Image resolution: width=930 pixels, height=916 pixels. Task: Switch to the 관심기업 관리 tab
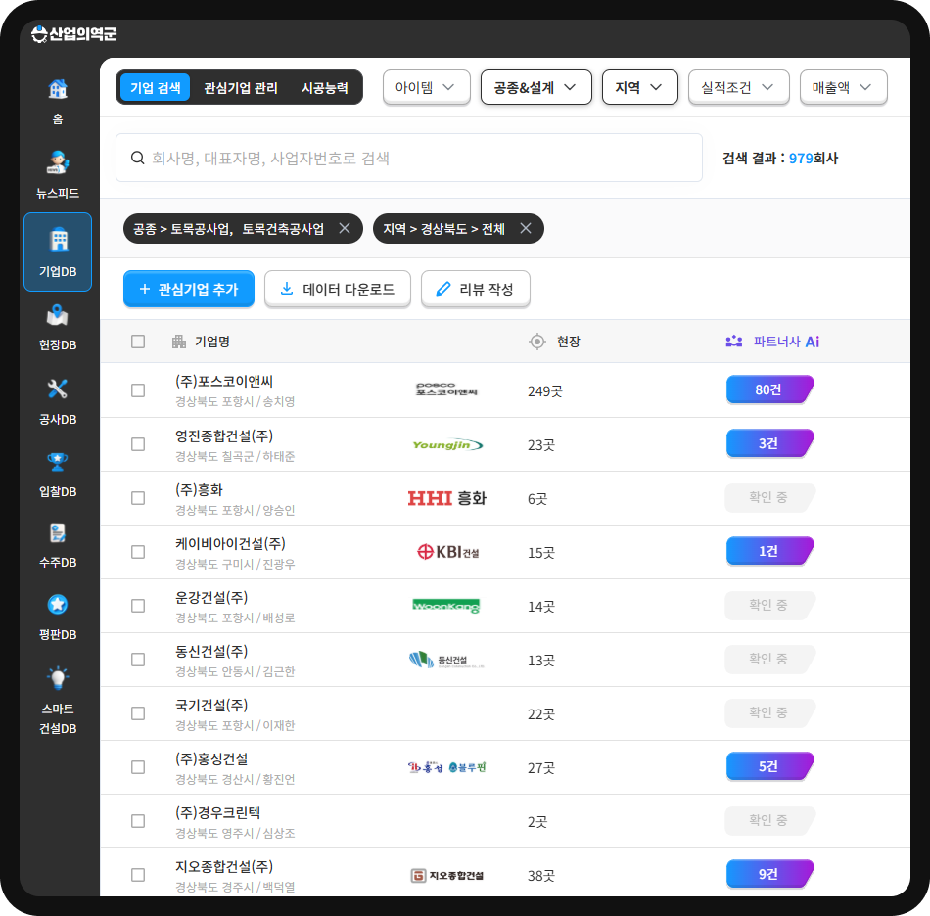[x=241, y=87]
